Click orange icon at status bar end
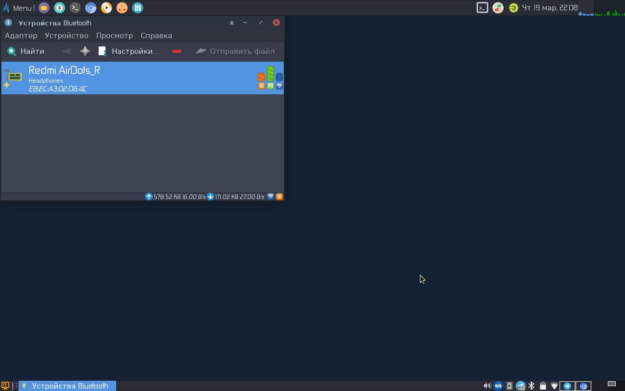 (279, 196)
